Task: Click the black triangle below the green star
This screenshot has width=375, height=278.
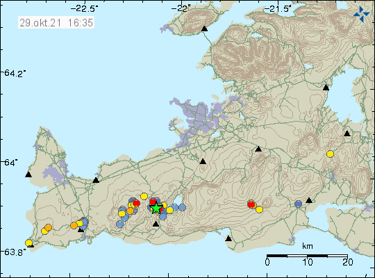Action: pyautogui.click(x=156, y=224)
